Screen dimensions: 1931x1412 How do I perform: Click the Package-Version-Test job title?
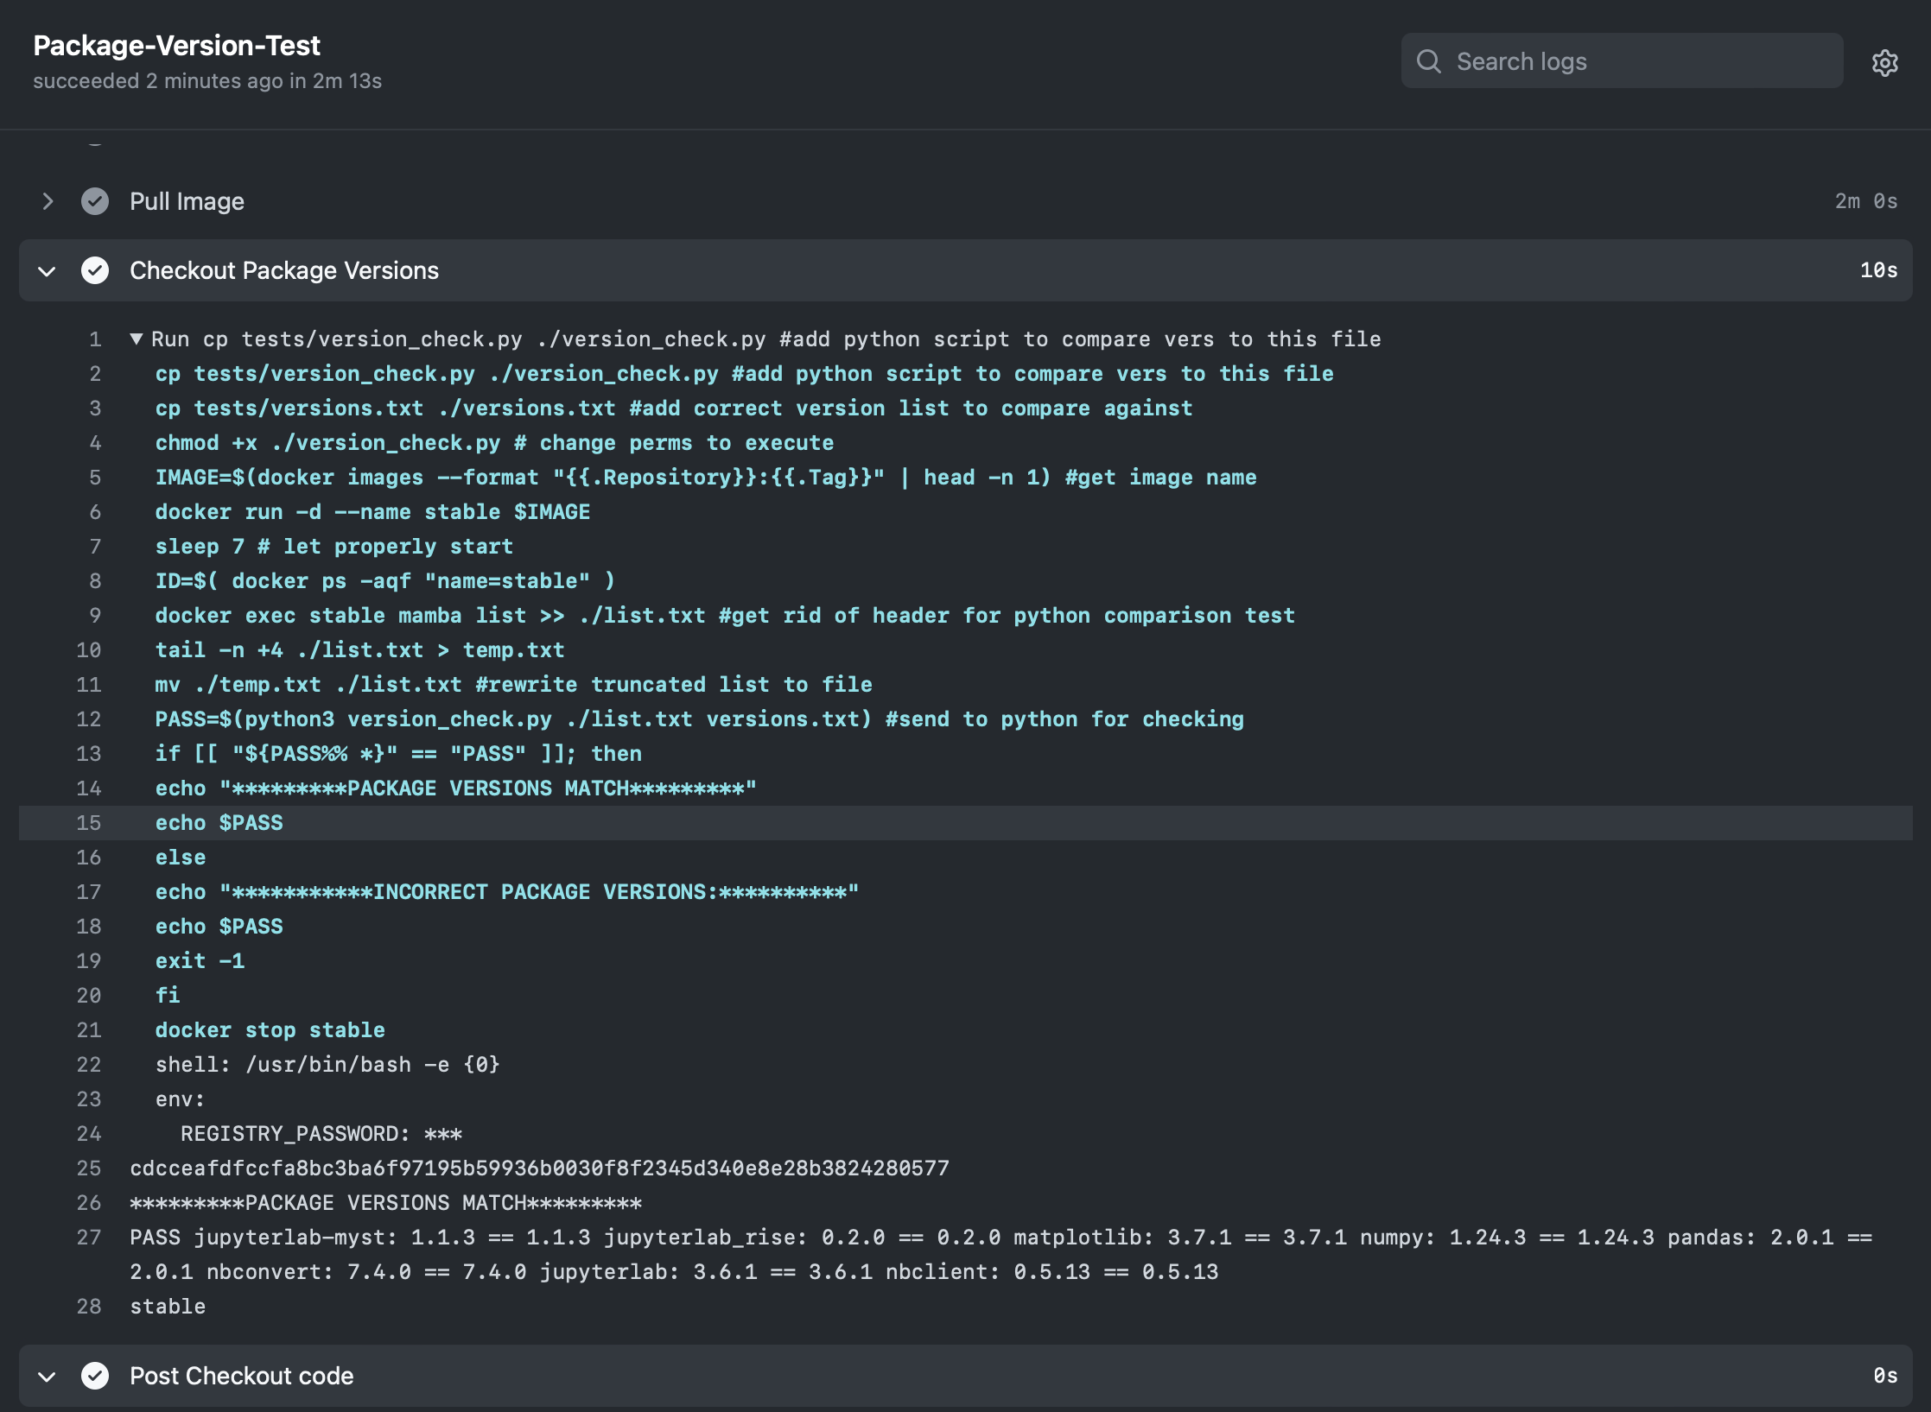[x=176, y=45]
